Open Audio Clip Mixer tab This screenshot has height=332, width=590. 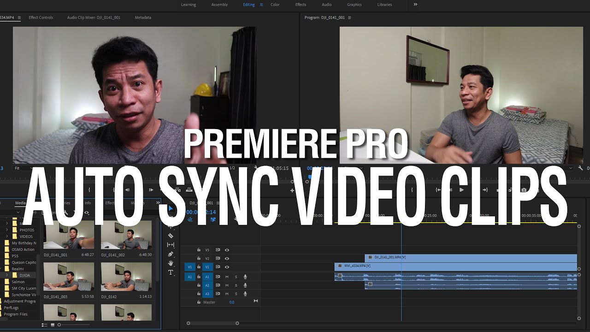tap(94, 18)
